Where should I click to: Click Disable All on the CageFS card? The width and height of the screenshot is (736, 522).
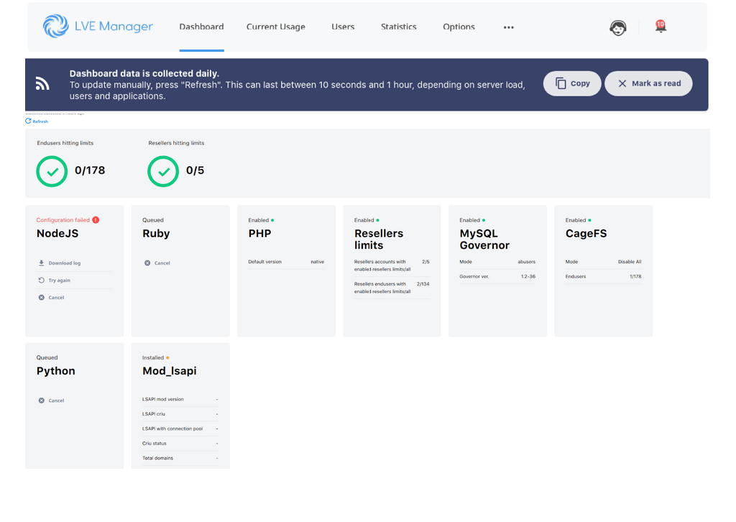tap(630, 262)
